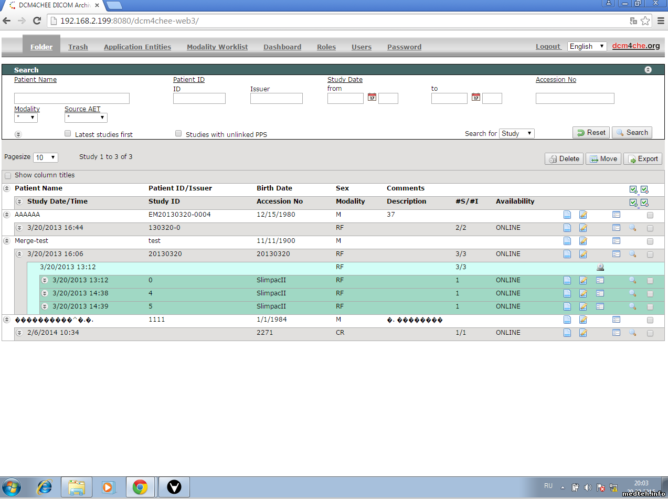
Task: Click the Patient Name input field
Action: [72, 99]
